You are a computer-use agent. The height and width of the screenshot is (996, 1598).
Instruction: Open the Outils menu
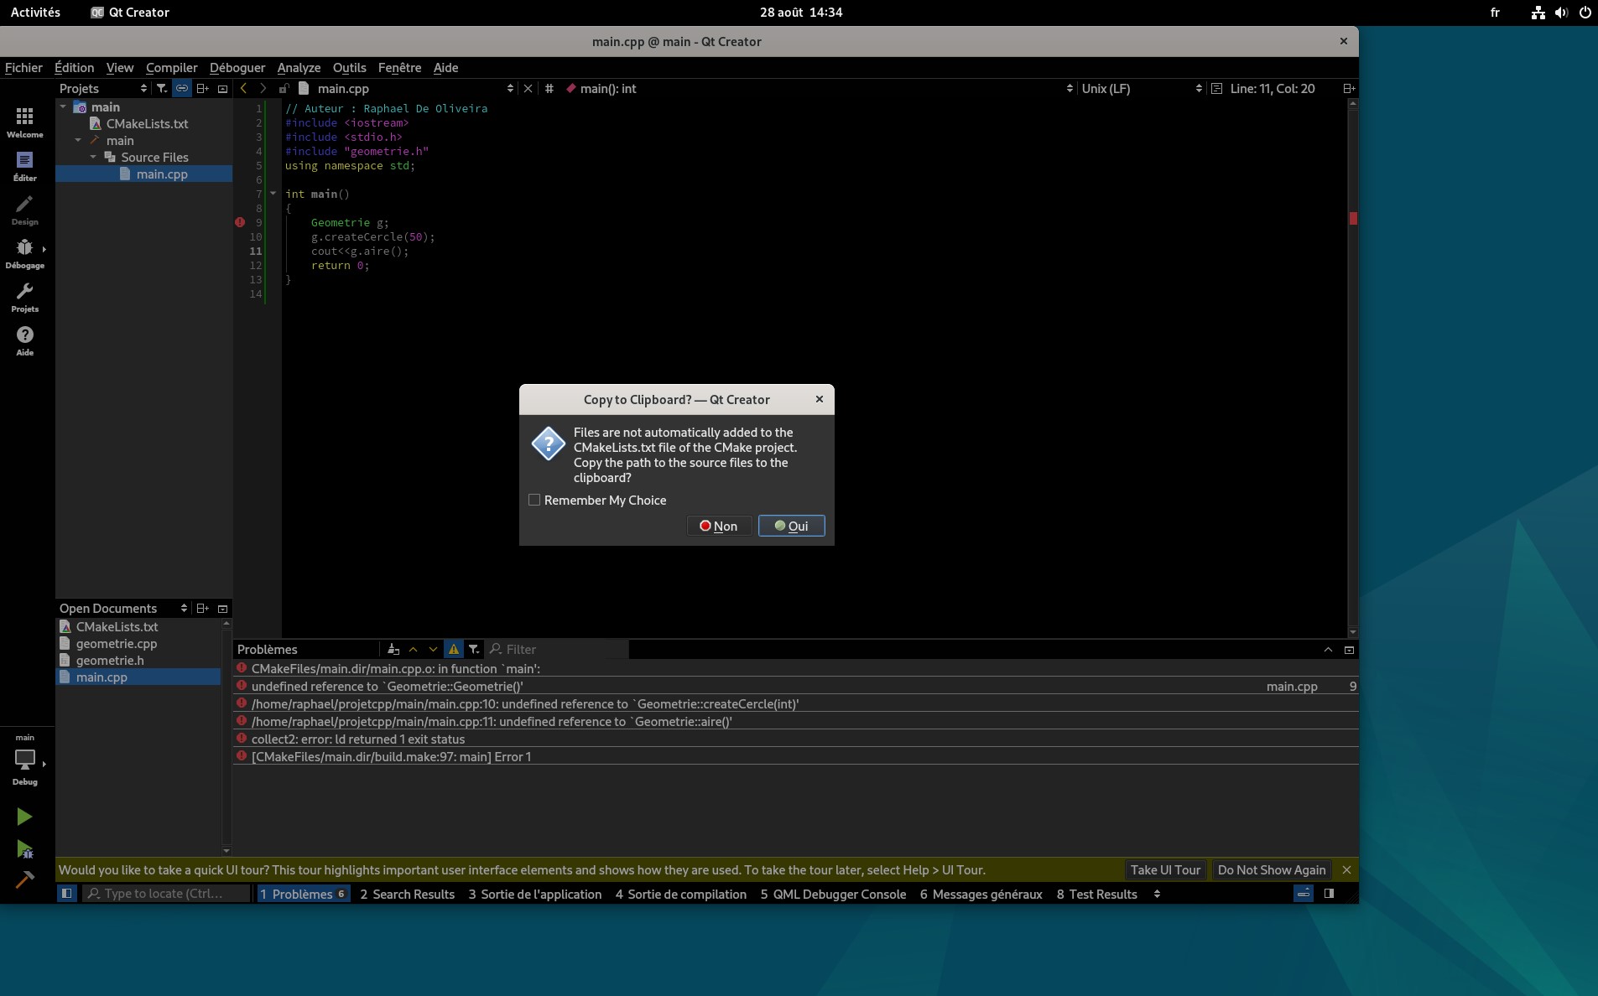click(x=349, y=67)
